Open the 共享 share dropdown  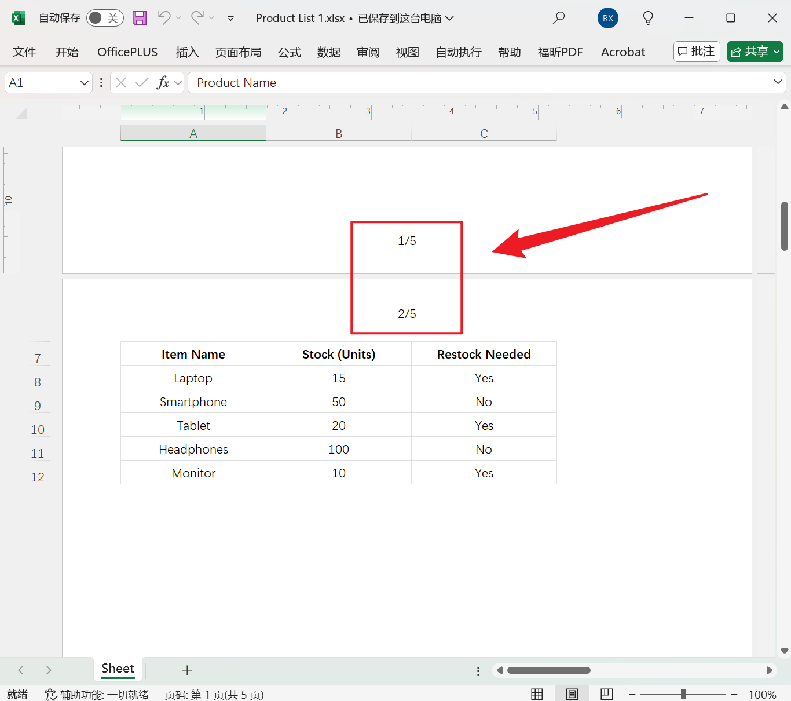click(776, 52)
